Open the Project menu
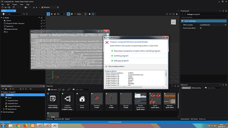Screen dimensions: 228x128 (x=15, y=5)
